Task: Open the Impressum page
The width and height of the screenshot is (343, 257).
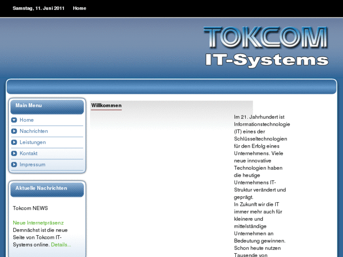Action: pyautogui.click(x=33, y=165)
